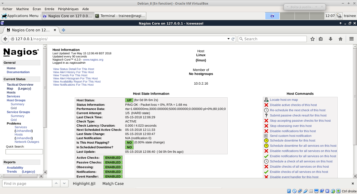The width and height of the screenshot is (357, 194).
Task: Click the sidebar horizontal scrollbar right arrow
Action: click(x=41, y=176)
